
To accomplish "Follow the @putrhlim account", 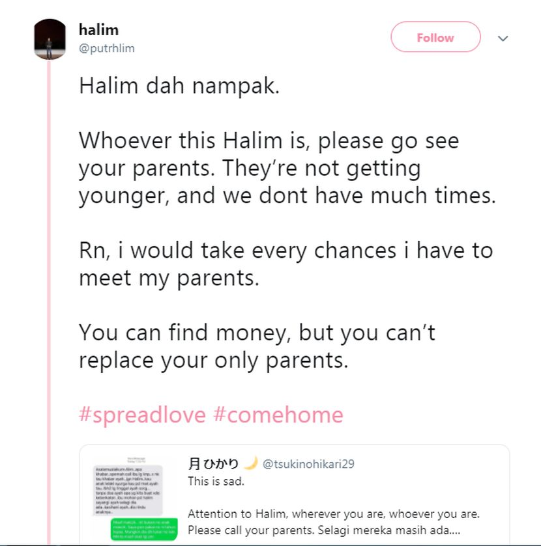I will pos(435,37).
